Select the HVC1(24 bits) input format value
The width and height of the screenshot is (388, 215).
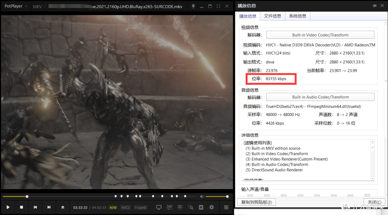point(278,53)
